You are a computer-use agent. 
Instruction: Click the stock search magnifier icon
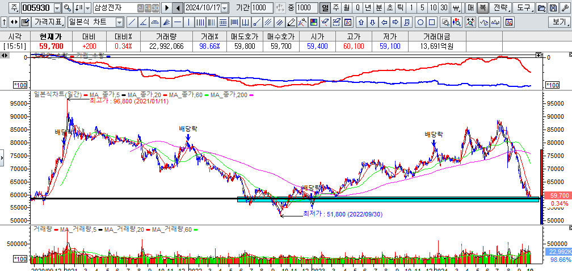tap(68, 8)
